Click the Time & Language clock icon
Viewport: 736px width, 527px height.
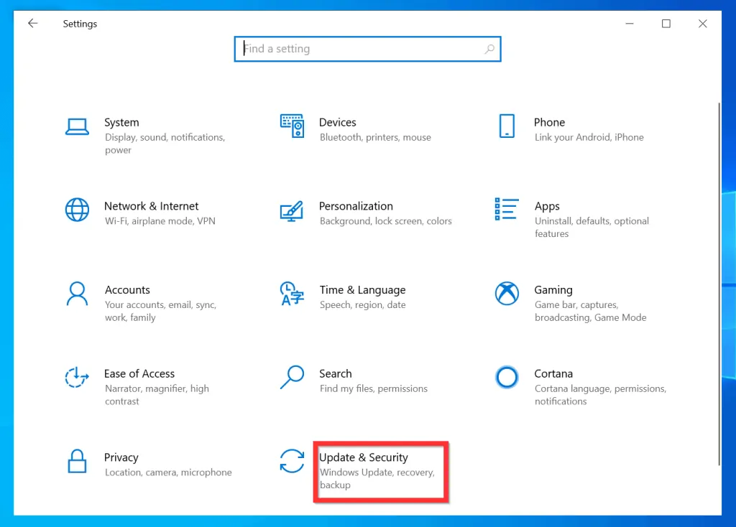292,294
